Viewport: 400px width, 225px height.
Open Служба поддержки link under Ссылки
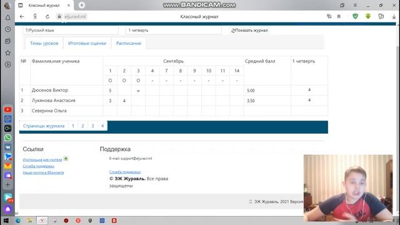tap(38, 166)
